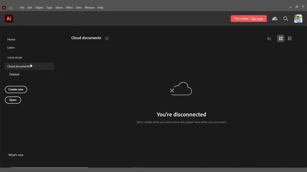Screen dimensions: 307x172
Task: Click the horizontal scrollbar at bottom
Action: tap(49, 167)
